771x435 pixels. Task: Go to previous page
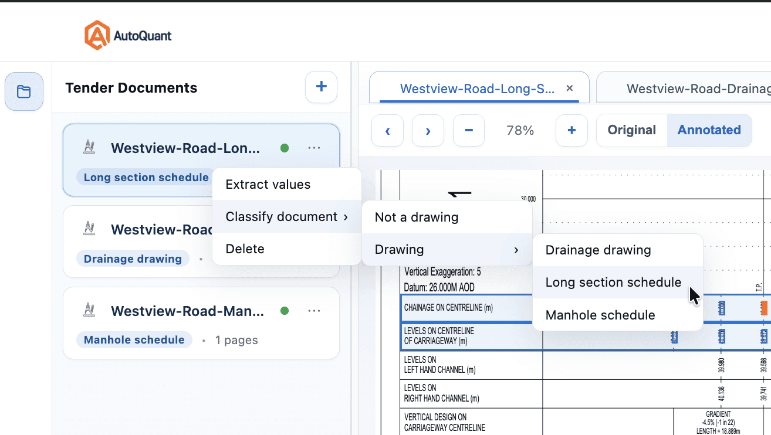(387, 130)
